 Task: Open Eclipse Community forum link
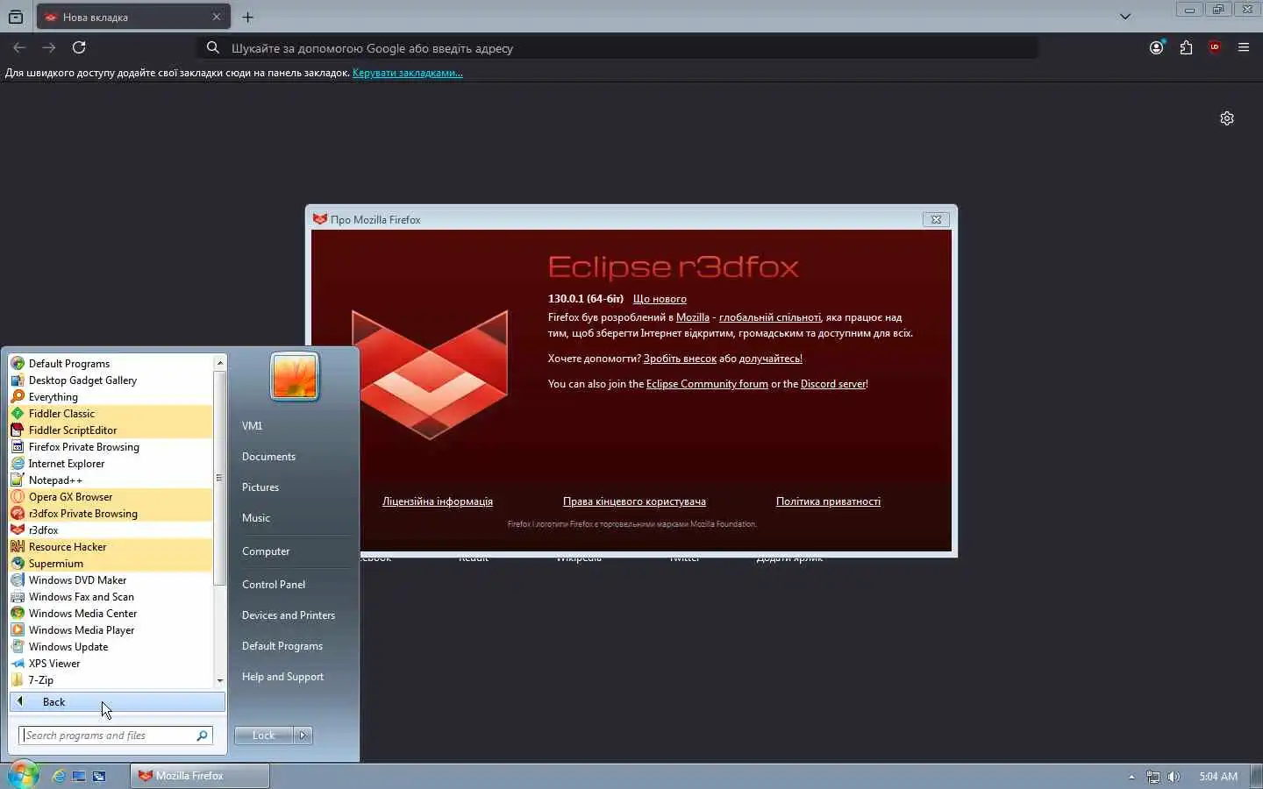pos(707,384)
